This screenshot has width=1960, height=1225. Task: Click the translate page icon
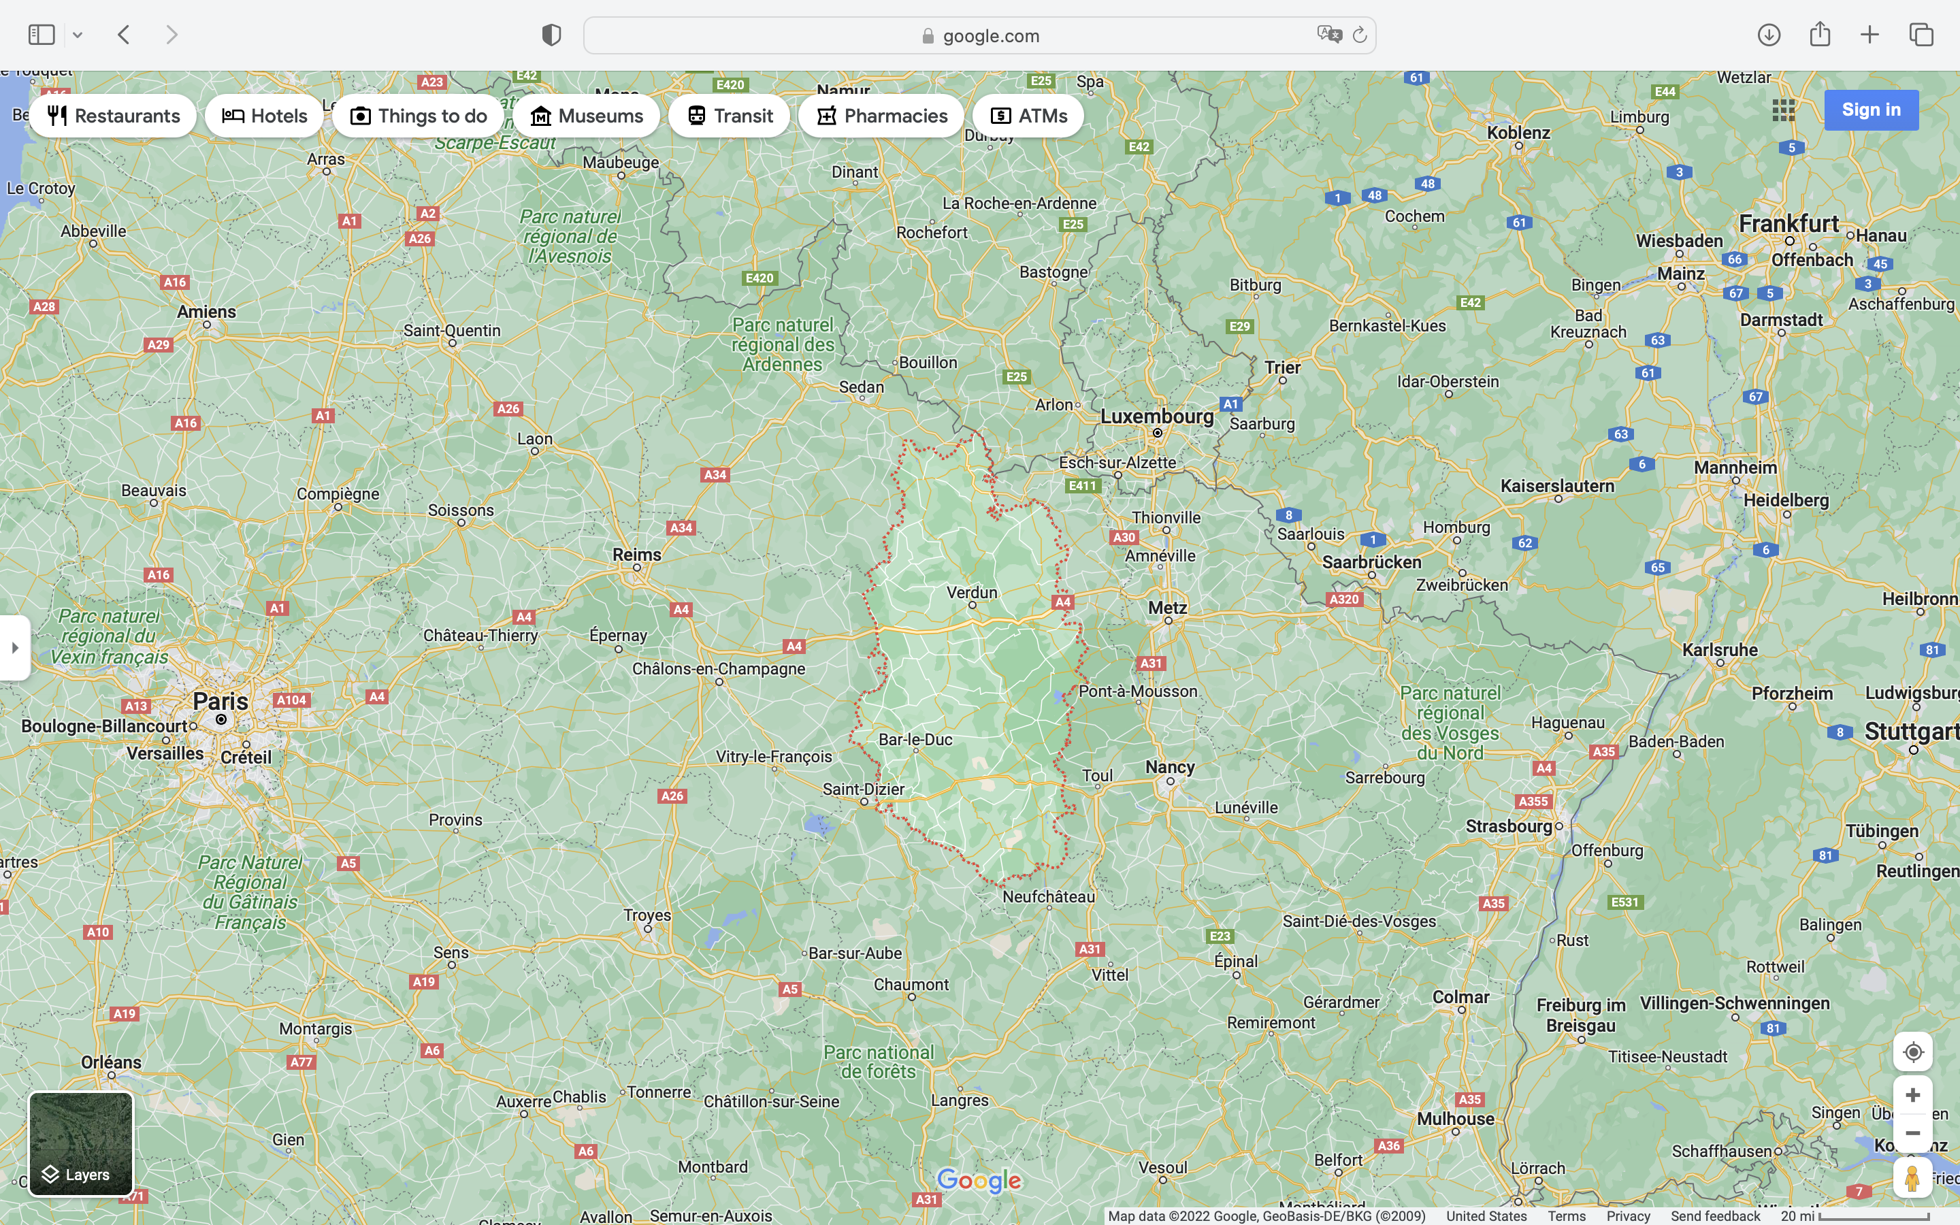[x=1329, y=35]
